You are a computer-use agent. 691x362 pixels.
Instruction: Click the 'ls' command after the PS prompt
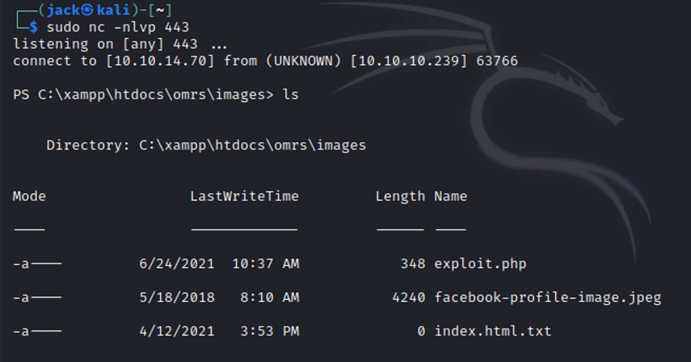click(290, 95)
